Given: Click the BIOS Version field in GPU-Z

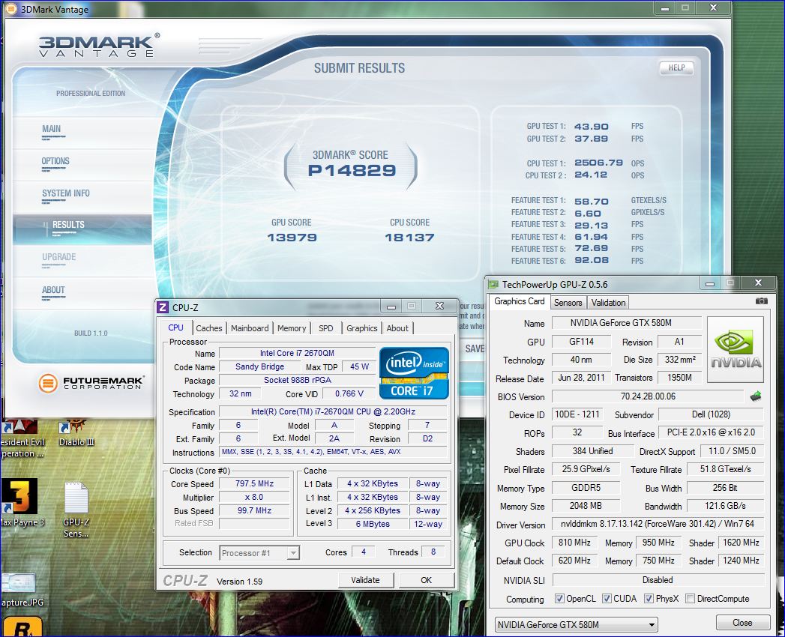Looking at the screenshot, I should click(x=648, y=396).
